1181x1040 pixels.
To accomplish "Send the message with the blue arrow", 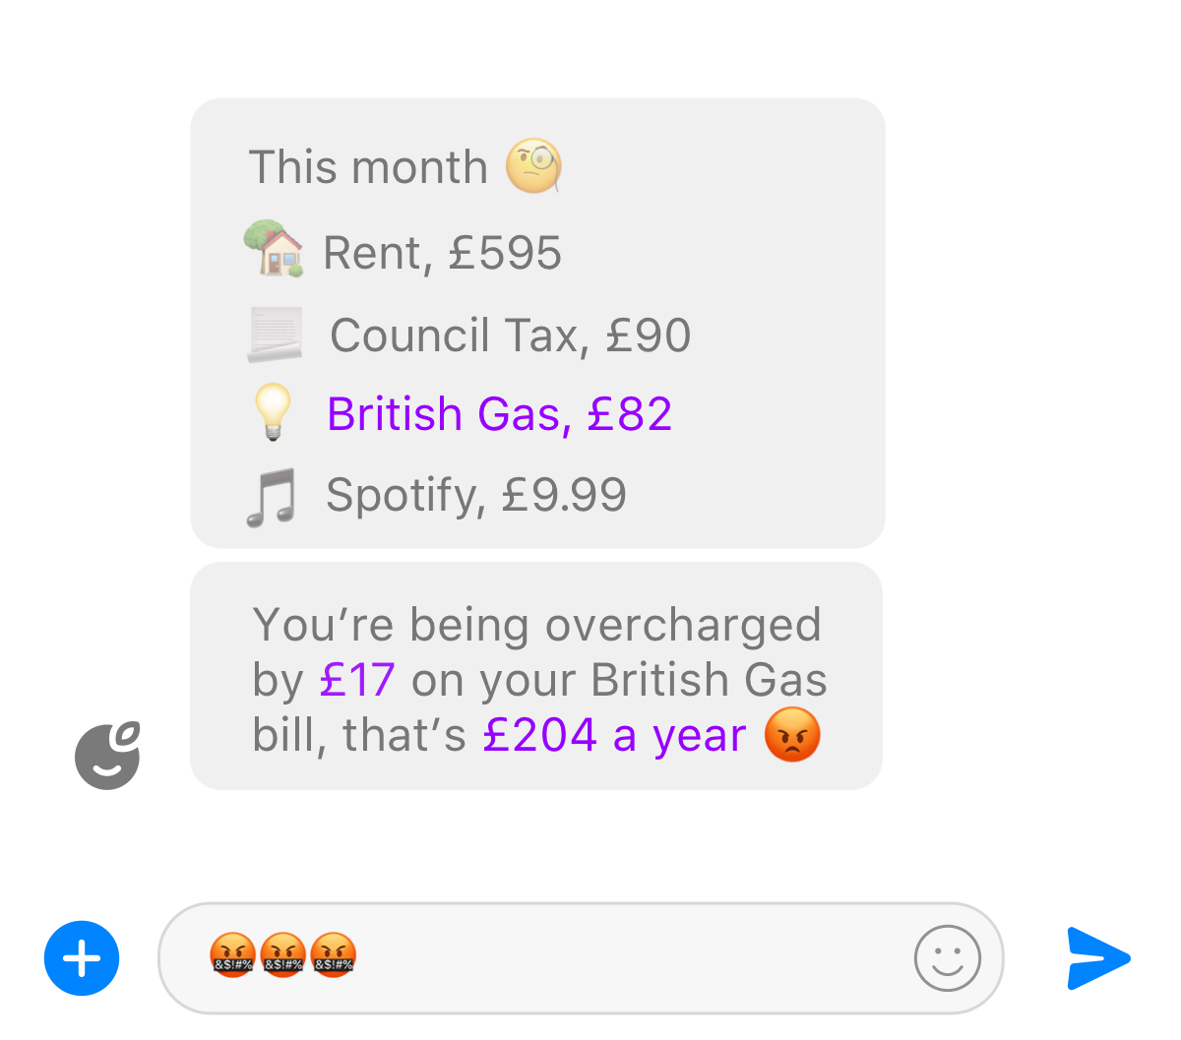I will tap(1098, 957).
